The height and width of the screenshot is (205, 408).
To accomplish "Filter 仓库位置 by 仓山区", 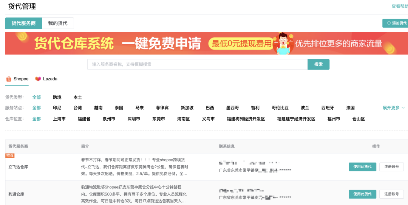I will [x=359, y=119].
